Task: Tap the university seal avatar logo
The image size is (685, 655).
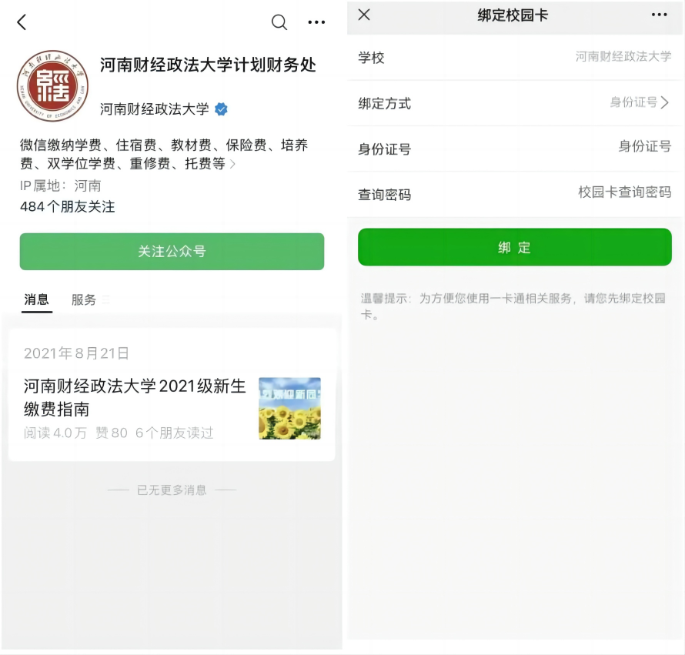Action: [x=52, y=85]
